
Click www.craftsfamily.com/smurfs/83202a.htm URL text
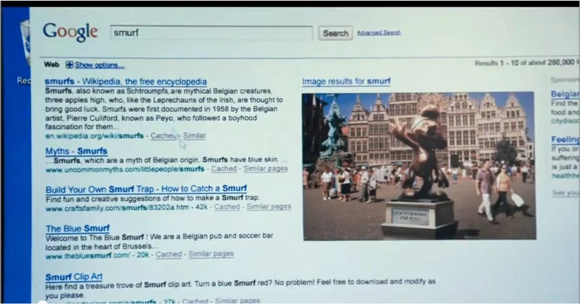117,207
